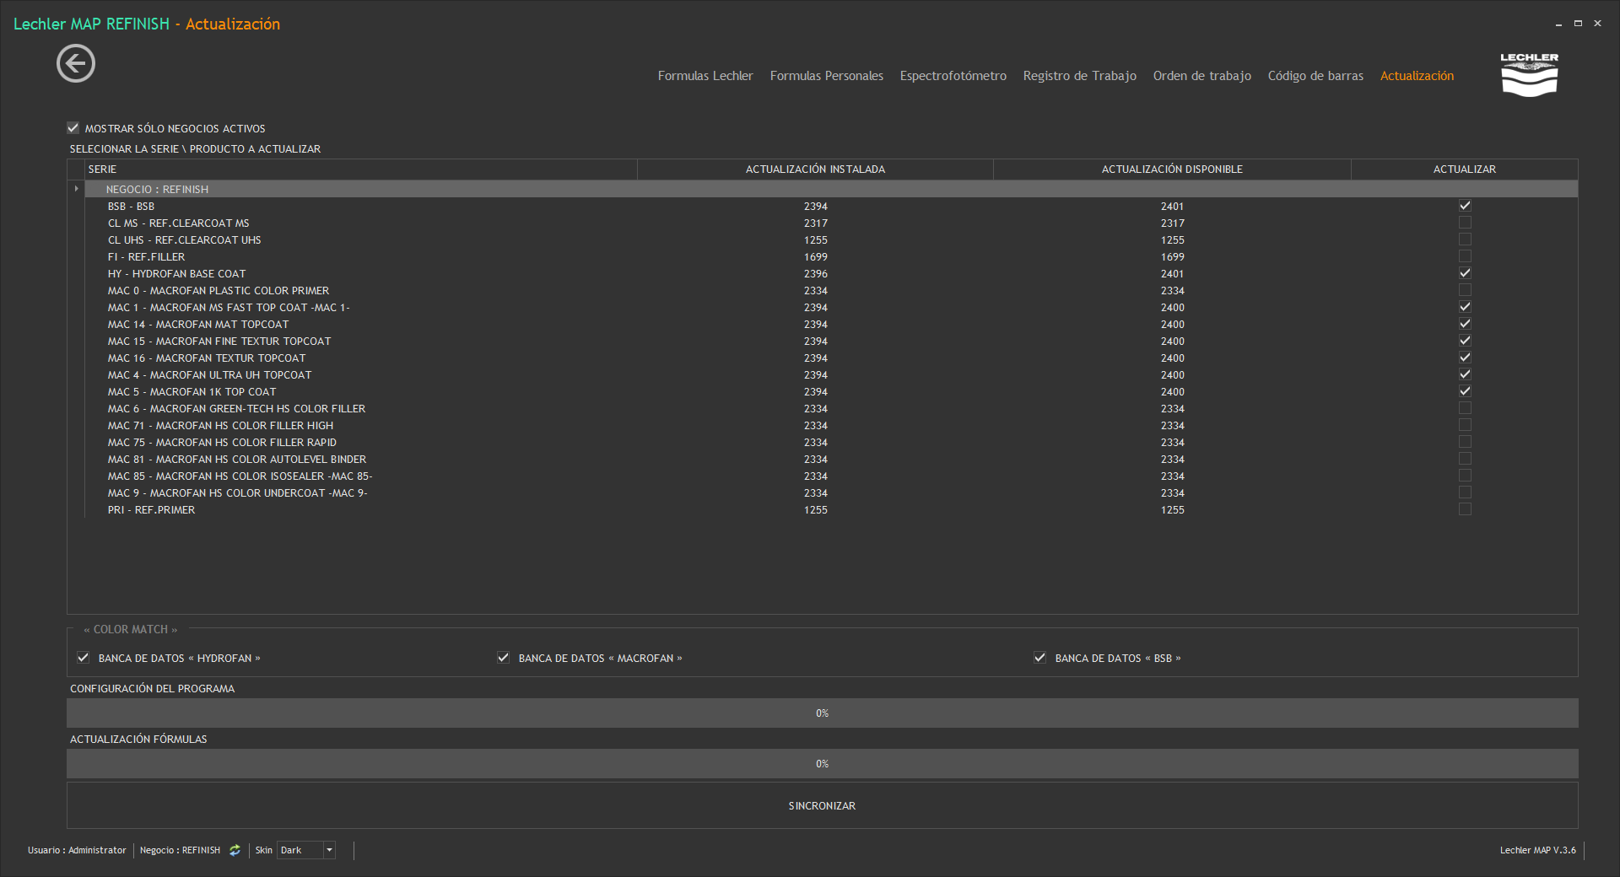This screenshot has width=1620, height=877.
Task: Close the Lechler MAP window
Action: [1597, 24]
